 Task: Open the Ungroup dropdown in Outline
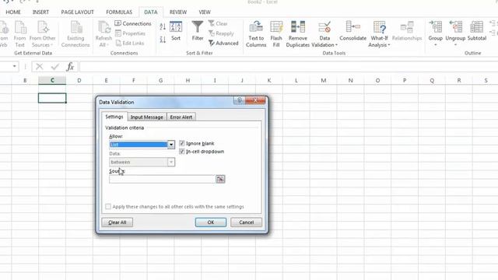pyautogui.click(x=455, y=45)
